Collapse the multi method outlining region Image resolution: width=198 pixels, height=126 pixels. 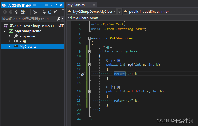pos(89,92)
